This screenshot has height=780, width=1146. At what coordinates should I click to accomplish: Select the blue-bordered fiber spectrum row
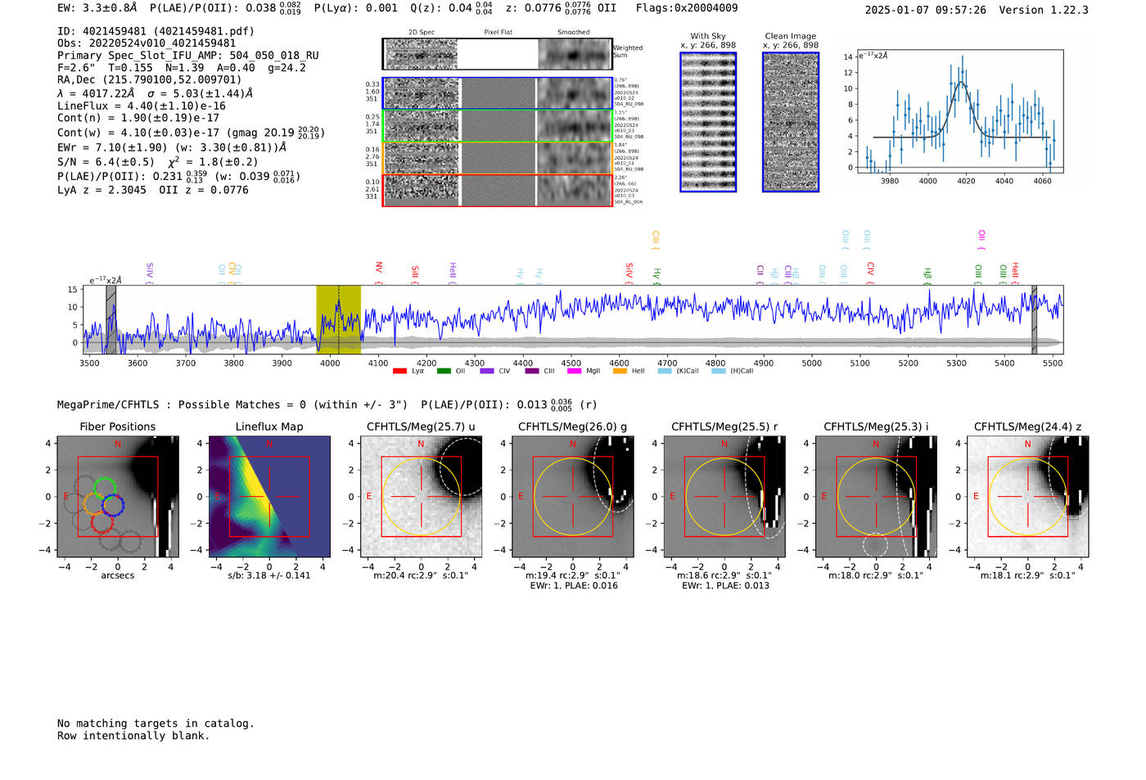pyautogui.click(x=498, y=93)
